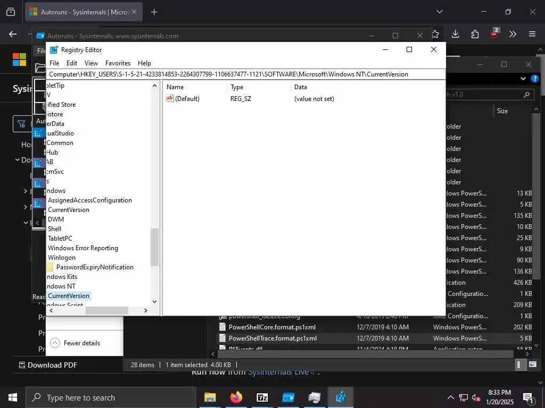Switch to Firefox on the taskbar
The width and height of the screenshot is (545, 408).
236,397
